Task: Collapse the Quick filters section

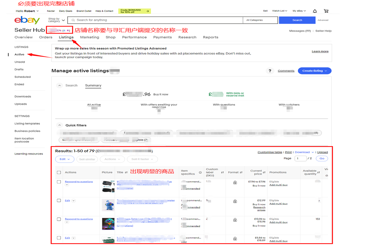Action: coord(60,125)
